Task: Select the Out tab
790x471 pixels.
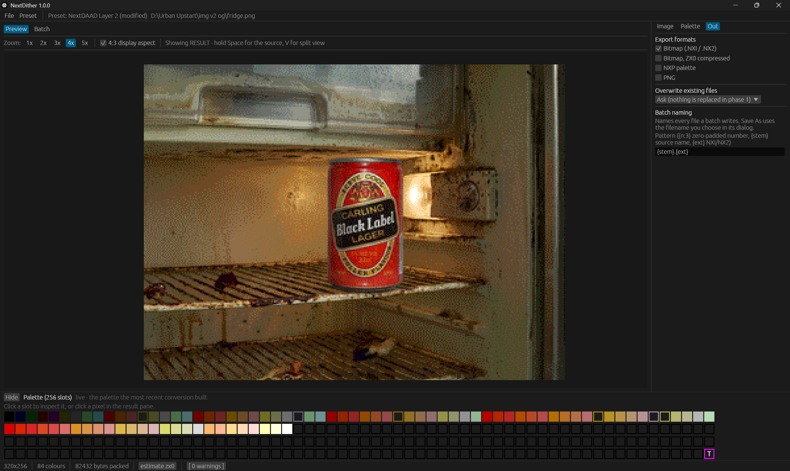Action: tap(713, 26)
